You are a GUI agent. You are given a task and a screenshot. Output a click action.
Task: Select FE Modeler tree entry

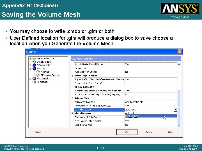pos(42,82)
